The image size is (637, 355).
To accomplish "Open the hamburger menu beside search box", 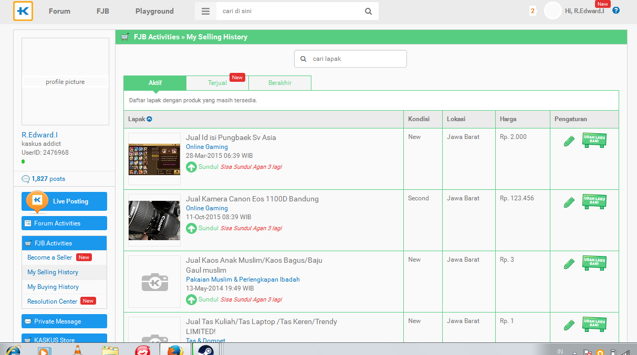I will (x=205, y=11).
